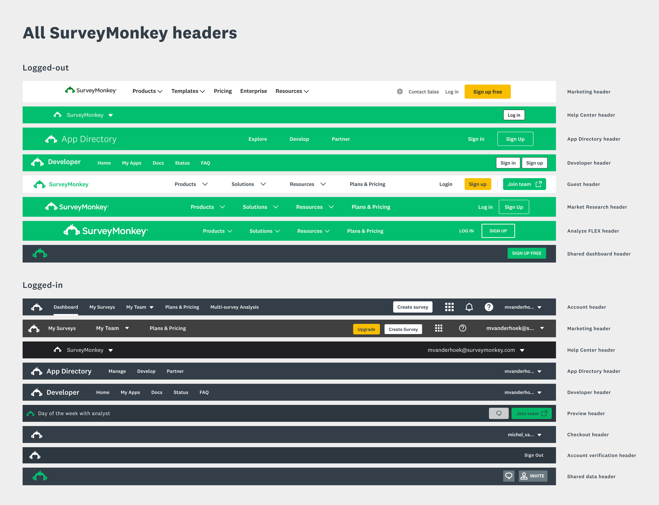Select the Dashboard tab in Account header
This screenshot has width=659, height=505.
pos(66,307)
